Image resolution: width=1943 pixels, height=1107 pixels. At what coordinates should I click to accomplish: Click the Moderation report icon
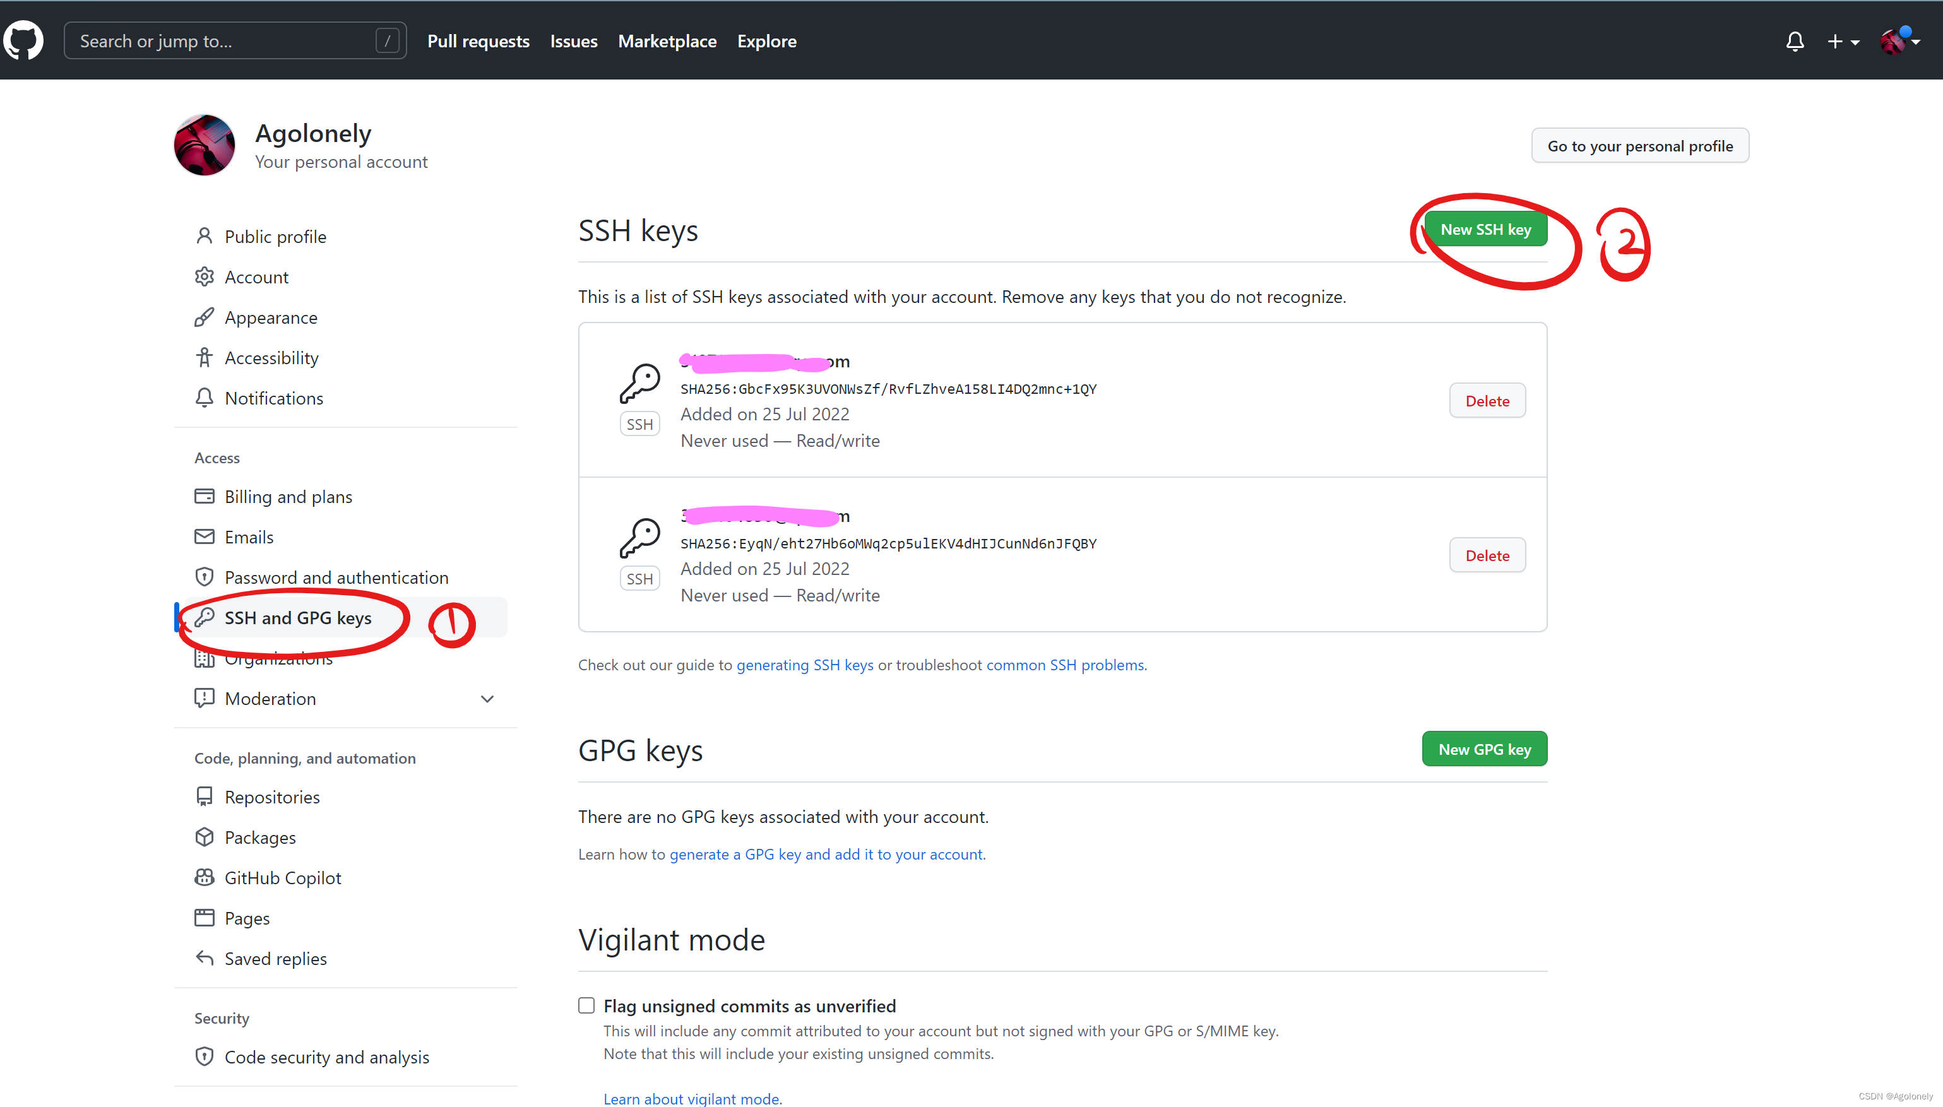tap(204, 697)
